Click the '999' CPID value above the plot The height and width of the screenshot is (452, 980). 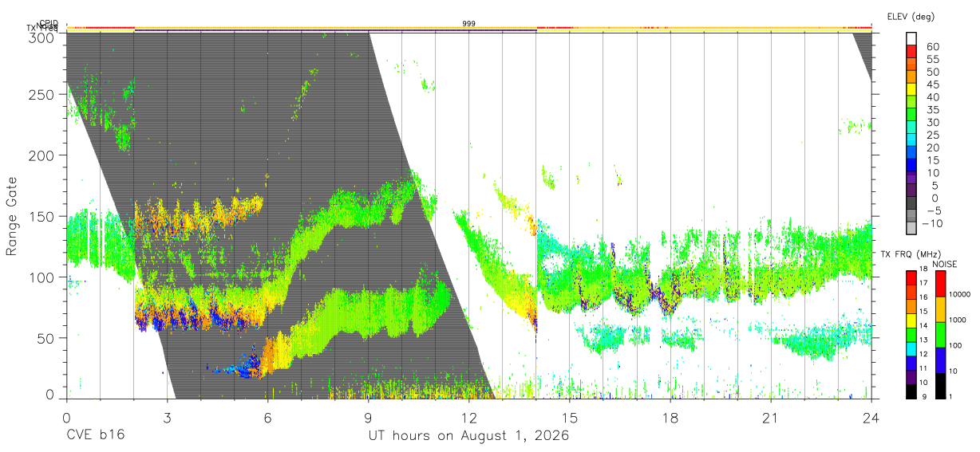click(x=469, y=23)
